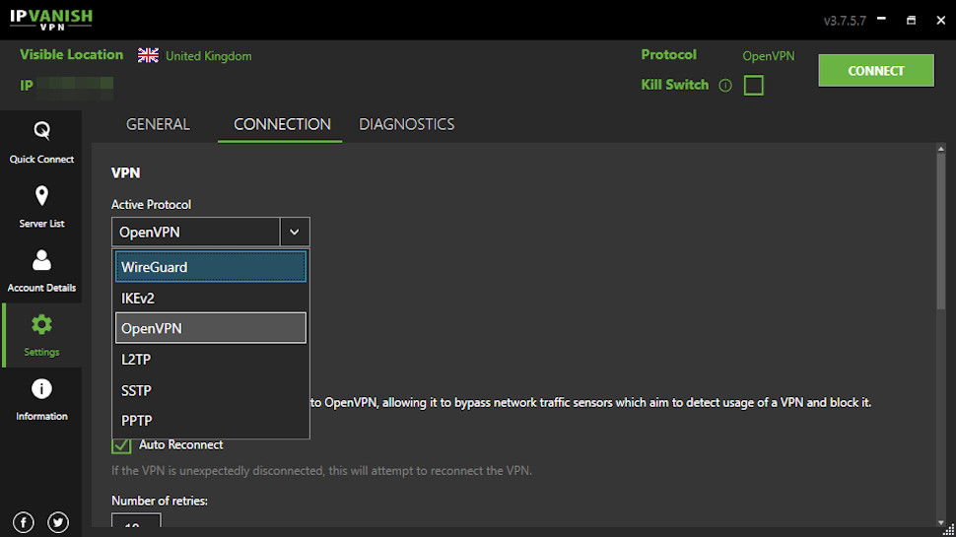
Task: Click the scrollbar up arrow
Action: pos(941,149)
